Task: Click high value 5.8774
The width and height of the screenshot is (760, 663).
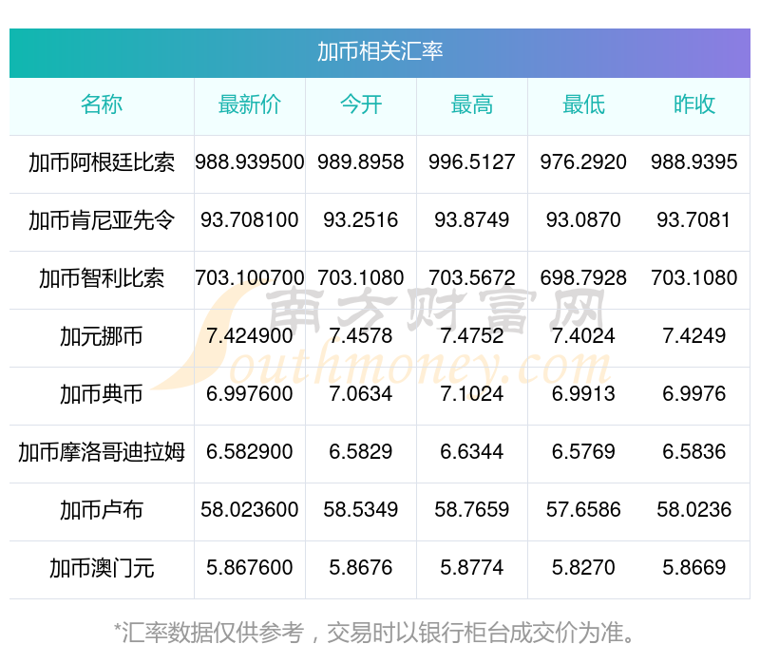Action: pyautogui.click(x=472, y=567)
